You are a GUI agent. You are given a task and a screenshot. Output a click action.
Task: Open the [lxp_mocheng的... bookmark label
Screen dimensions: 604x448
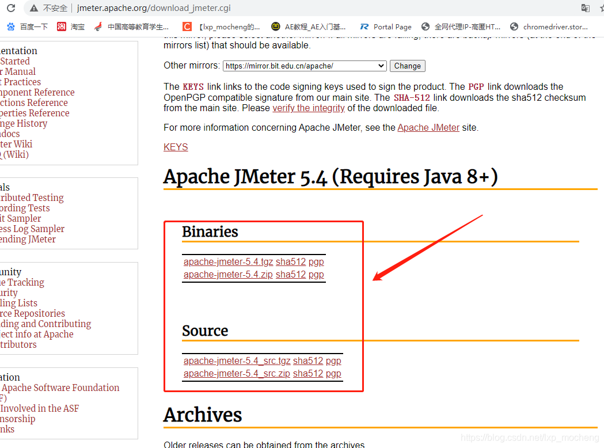tap(229, 26)
